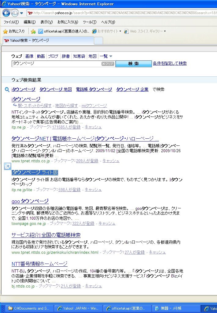
Task: Click the magnifier icon beside related searches
Action: [7, 90]
